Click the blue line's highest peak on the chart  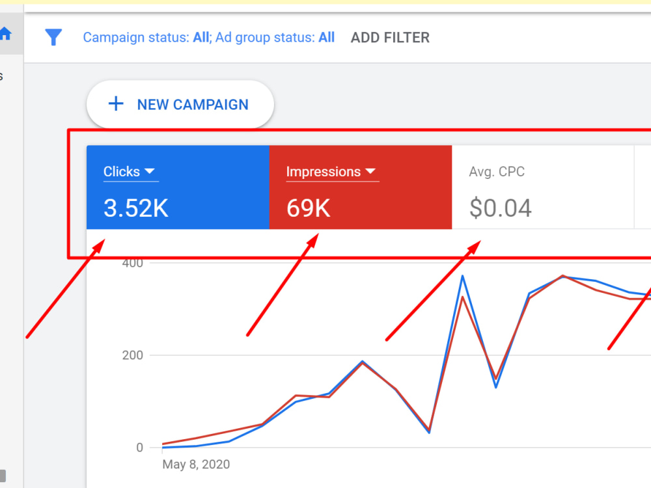[462, 276]
